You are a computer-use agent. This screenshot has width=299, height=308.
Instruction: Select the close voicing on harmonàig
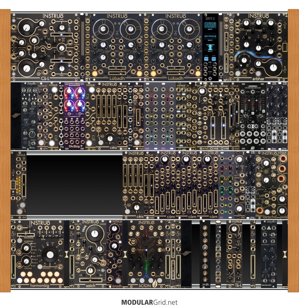click(x=32, y=256)
